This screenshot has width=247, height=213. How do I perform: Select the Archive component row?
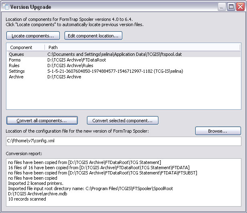pos(16,77)
